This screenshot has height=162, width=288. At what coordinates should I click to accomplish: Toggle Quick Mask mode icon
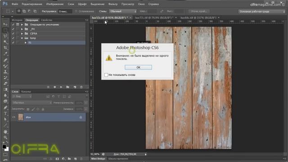point(5,154)
